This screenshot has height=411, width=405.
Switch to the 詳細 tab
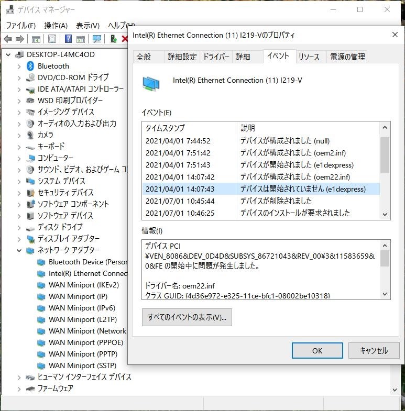click(247, 57)
